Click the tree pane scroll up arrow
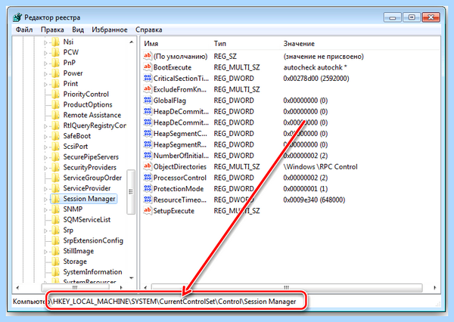Screen dimensions: 454x322 point(131,42)
